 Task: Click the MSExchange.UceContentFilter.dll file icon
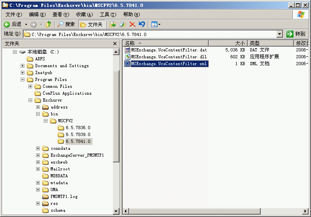coord(127,57)
